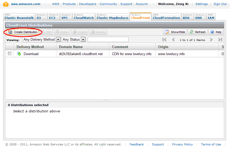Switch to Amazon S3 tab
230x147 pixels.
(41, 17)
